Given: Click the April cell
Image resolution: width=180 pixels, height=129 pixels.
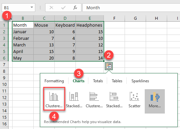Looking at the screenshot, I should 23,51.
